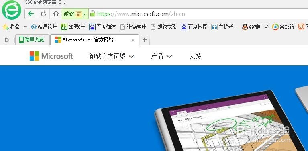Click the 收藏 favorites star icon

[5, 27]
